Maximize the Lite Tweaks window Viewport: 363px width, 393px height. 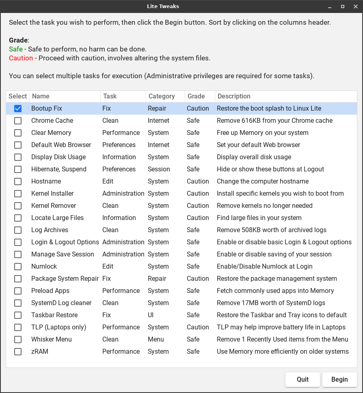343,6
